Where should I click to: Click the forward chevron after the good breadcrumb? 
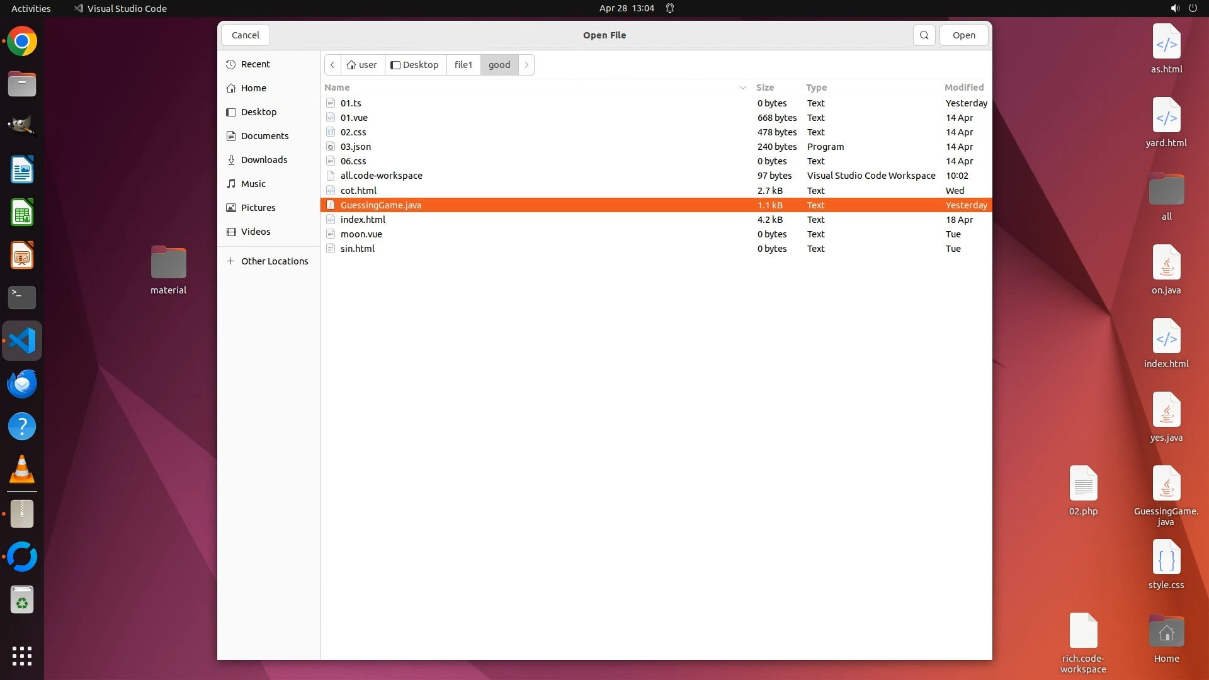[526, 65]
